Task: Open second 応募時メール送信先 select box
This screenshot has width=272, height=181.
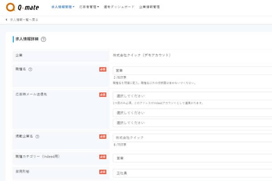Action: [x=191, y=113]
